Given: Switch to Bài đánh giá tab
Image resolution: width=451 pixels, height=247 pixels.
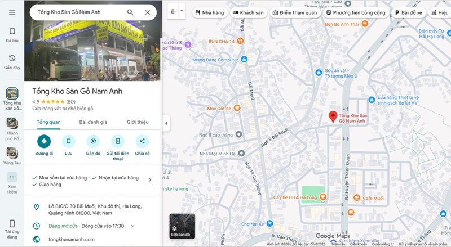Looking at the screenshot, I should click(x=93, y=122).
